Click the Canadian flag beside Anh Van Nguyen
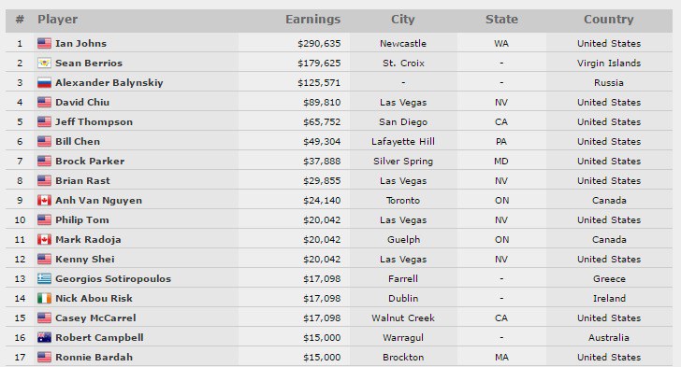Viewport: 681px width, 367px height. pyautogui.click(x=44, y=200)
